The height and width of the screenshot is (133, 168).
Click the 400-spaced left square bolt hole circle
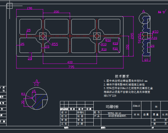click(x=43, y=36)
